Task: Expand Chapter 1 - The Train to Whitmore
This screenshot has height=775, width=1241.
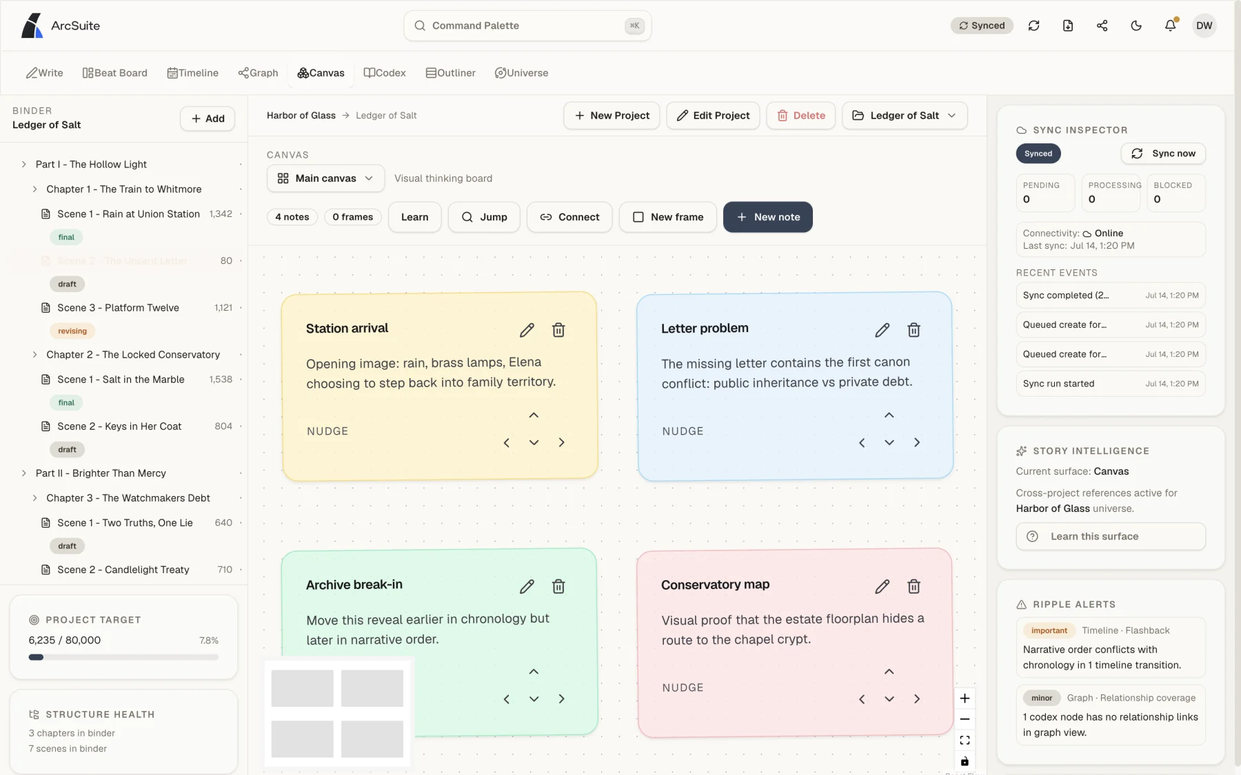Action: coord(34,189)
